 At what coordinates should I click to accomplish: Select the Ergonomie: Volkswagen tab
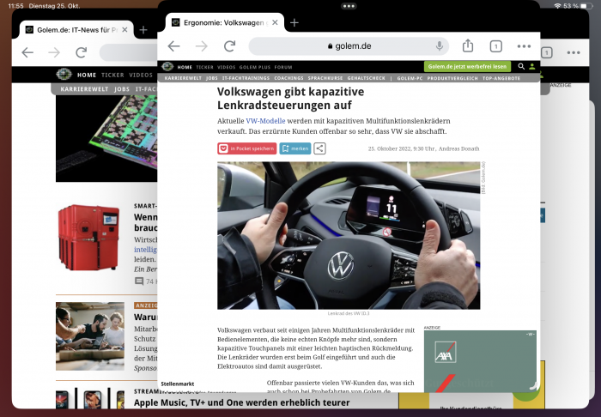point(225,22)
